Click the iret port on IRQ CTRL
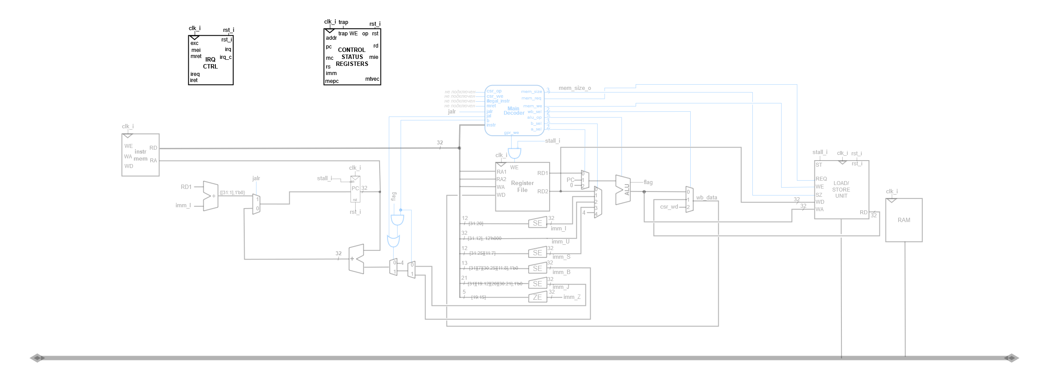This screenshot has height=377, width=1038. (x=194, y=80)
